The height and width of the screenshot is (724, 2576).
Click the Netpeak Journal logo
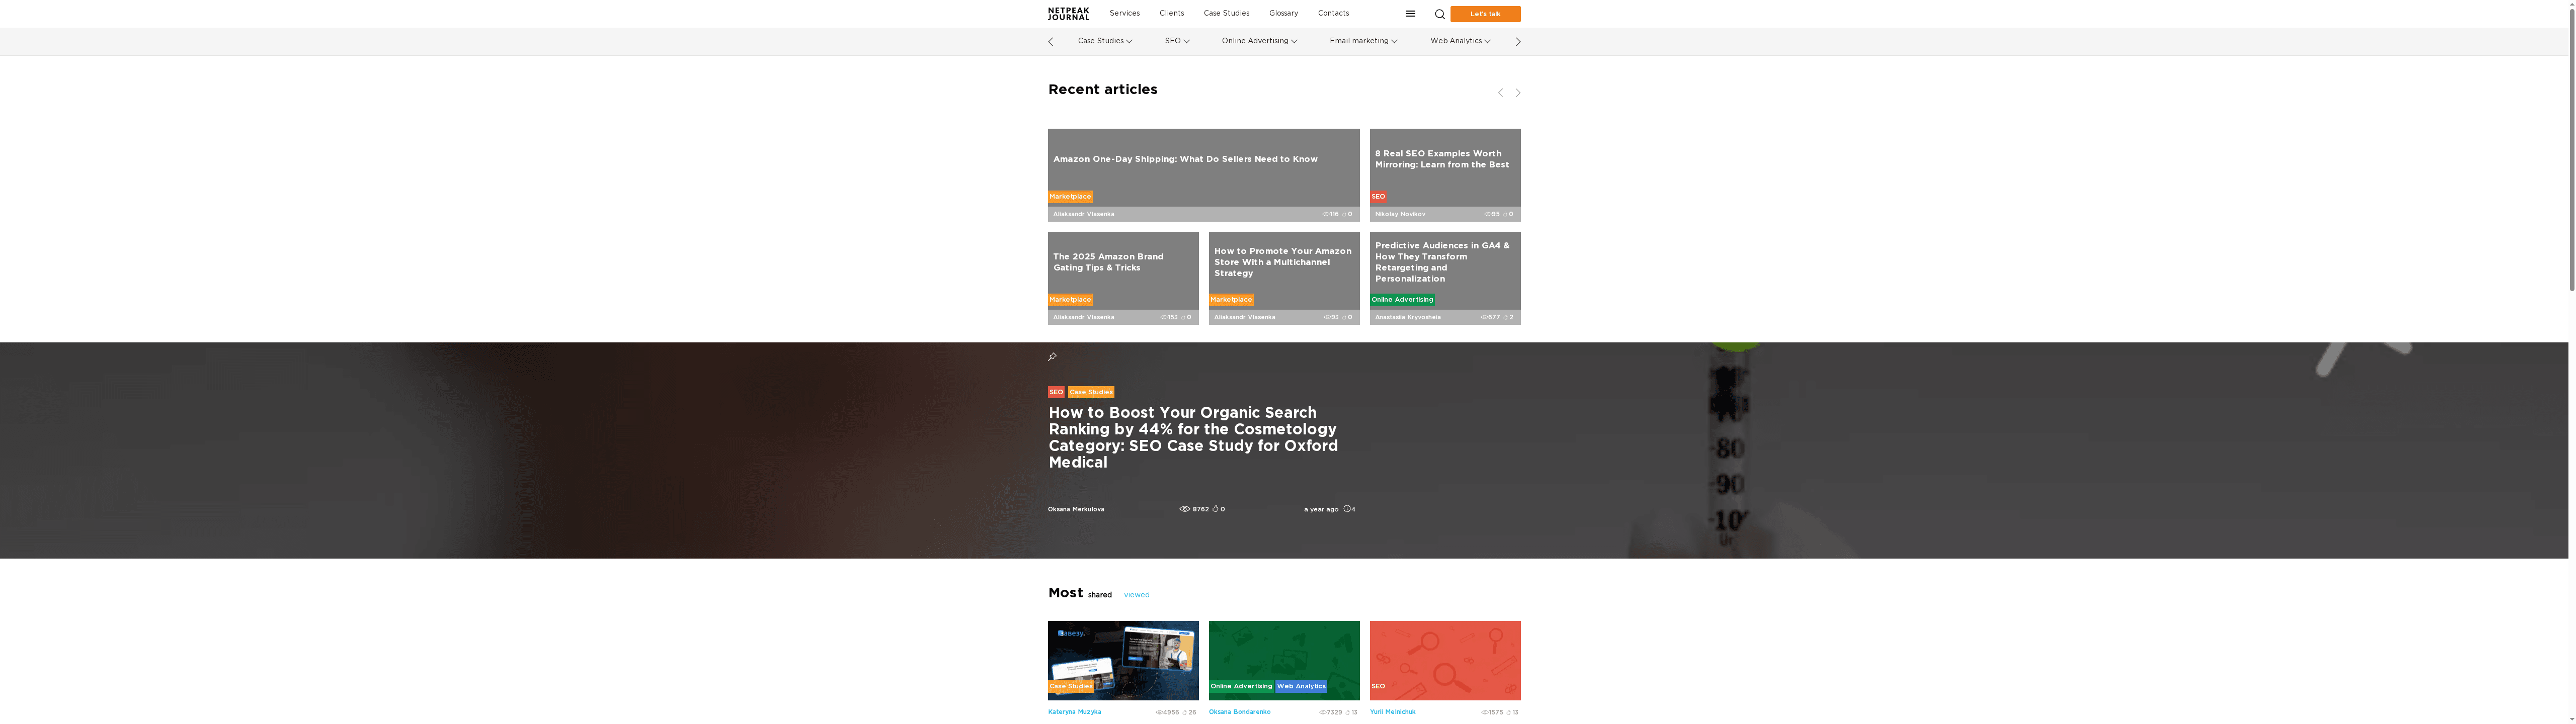tap(1068, 14)
